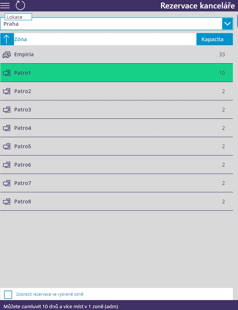Sort by Zóna column header
The width and height of the screenshot is (238, 310).
pyautogui.click(x=21, y=39)
